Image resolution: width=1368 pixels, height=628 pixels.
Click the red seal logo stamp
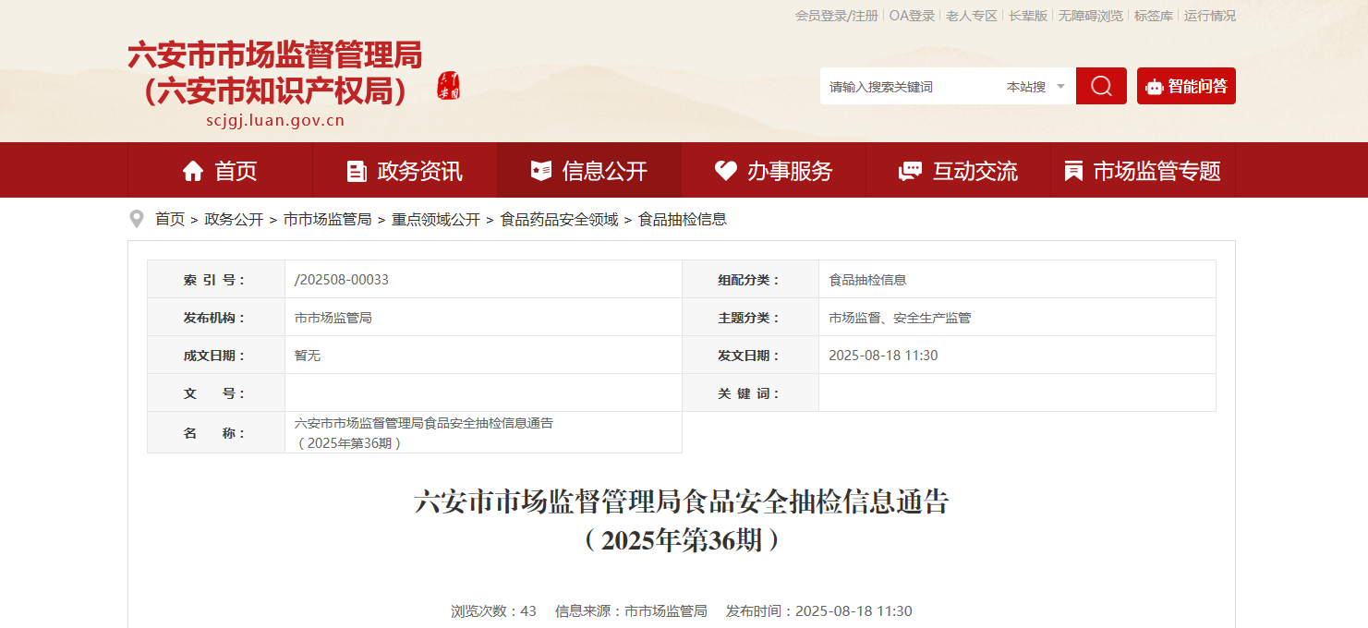448,85
